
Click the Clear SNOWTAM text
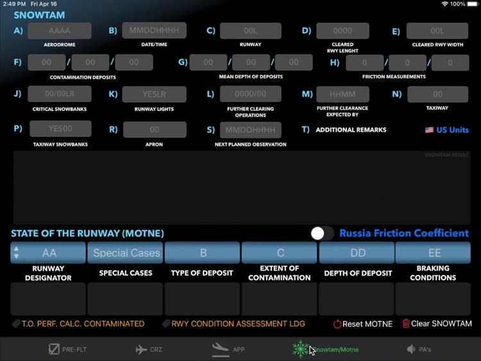tap(441, 324)
